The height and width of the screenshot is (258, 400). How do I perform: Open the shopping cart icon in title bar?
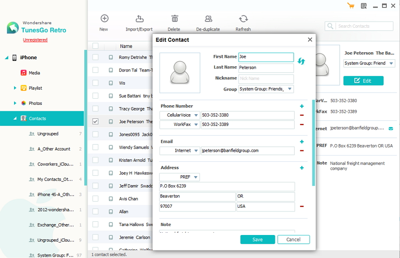(x=351, y=6)
